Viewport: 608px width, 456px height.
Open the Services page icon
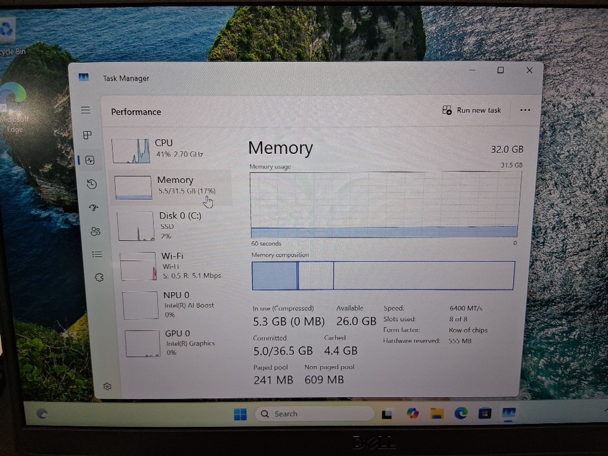(x=99, y=277)
